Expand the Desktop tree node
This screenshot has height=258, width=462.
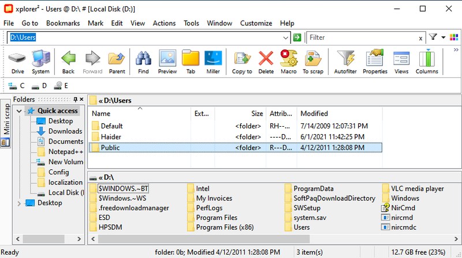tap(20, 203)
